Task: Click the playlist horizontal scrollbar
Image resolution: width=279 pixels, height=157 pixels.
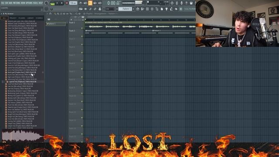Action: (140, 17)
